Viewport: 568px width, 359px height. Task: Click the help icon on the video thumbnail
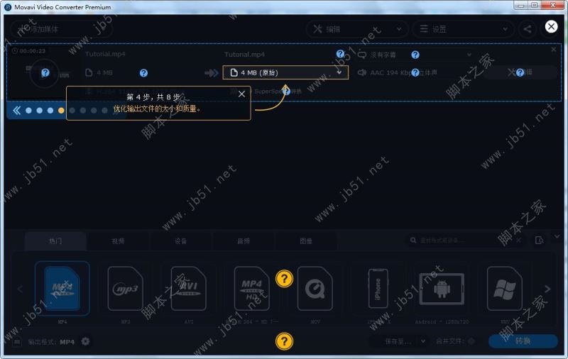click(x=45, y=73)
